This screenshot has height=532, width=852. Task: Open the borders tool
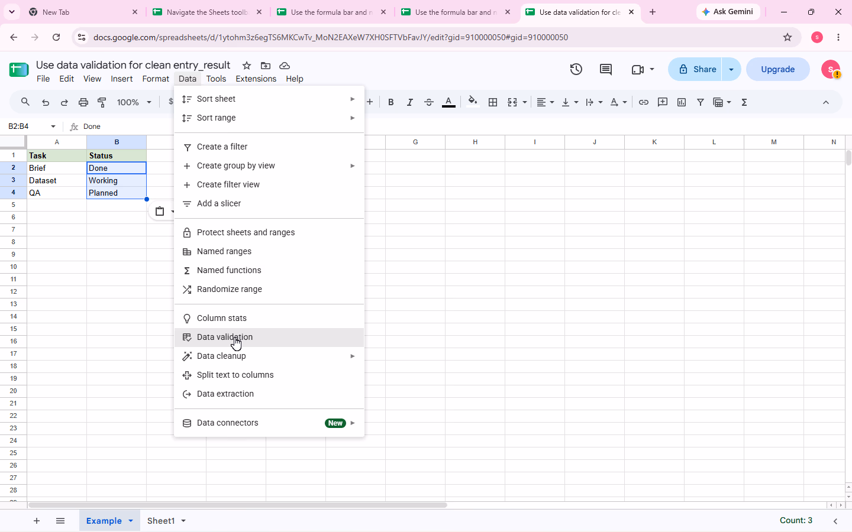(493, 102)
